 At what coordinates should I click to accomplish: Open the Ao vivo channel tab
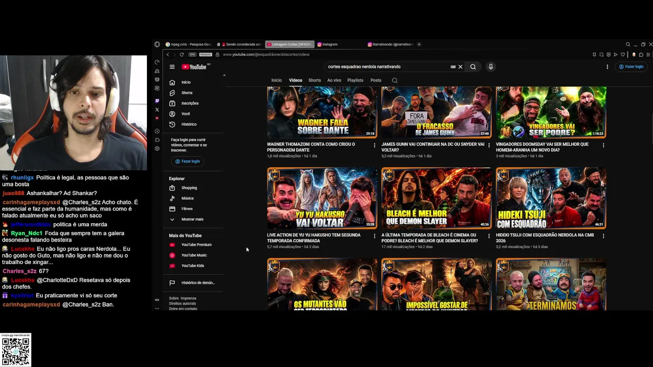(334, 80)
